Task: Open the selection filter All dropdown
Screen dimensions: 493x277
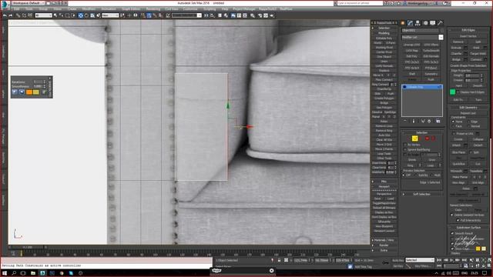Action: [x=43, y=15]
